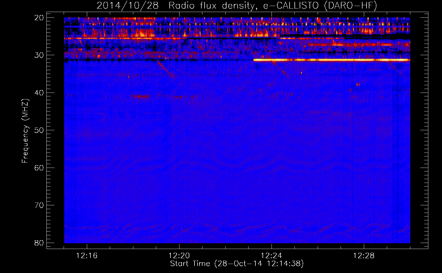Click the 50 MHz frequency tick label
442x273 pixels.
(39, 130)
